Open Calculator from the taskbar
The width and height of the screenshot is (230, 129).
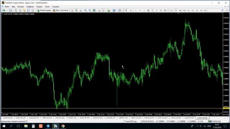click(33, 126)
